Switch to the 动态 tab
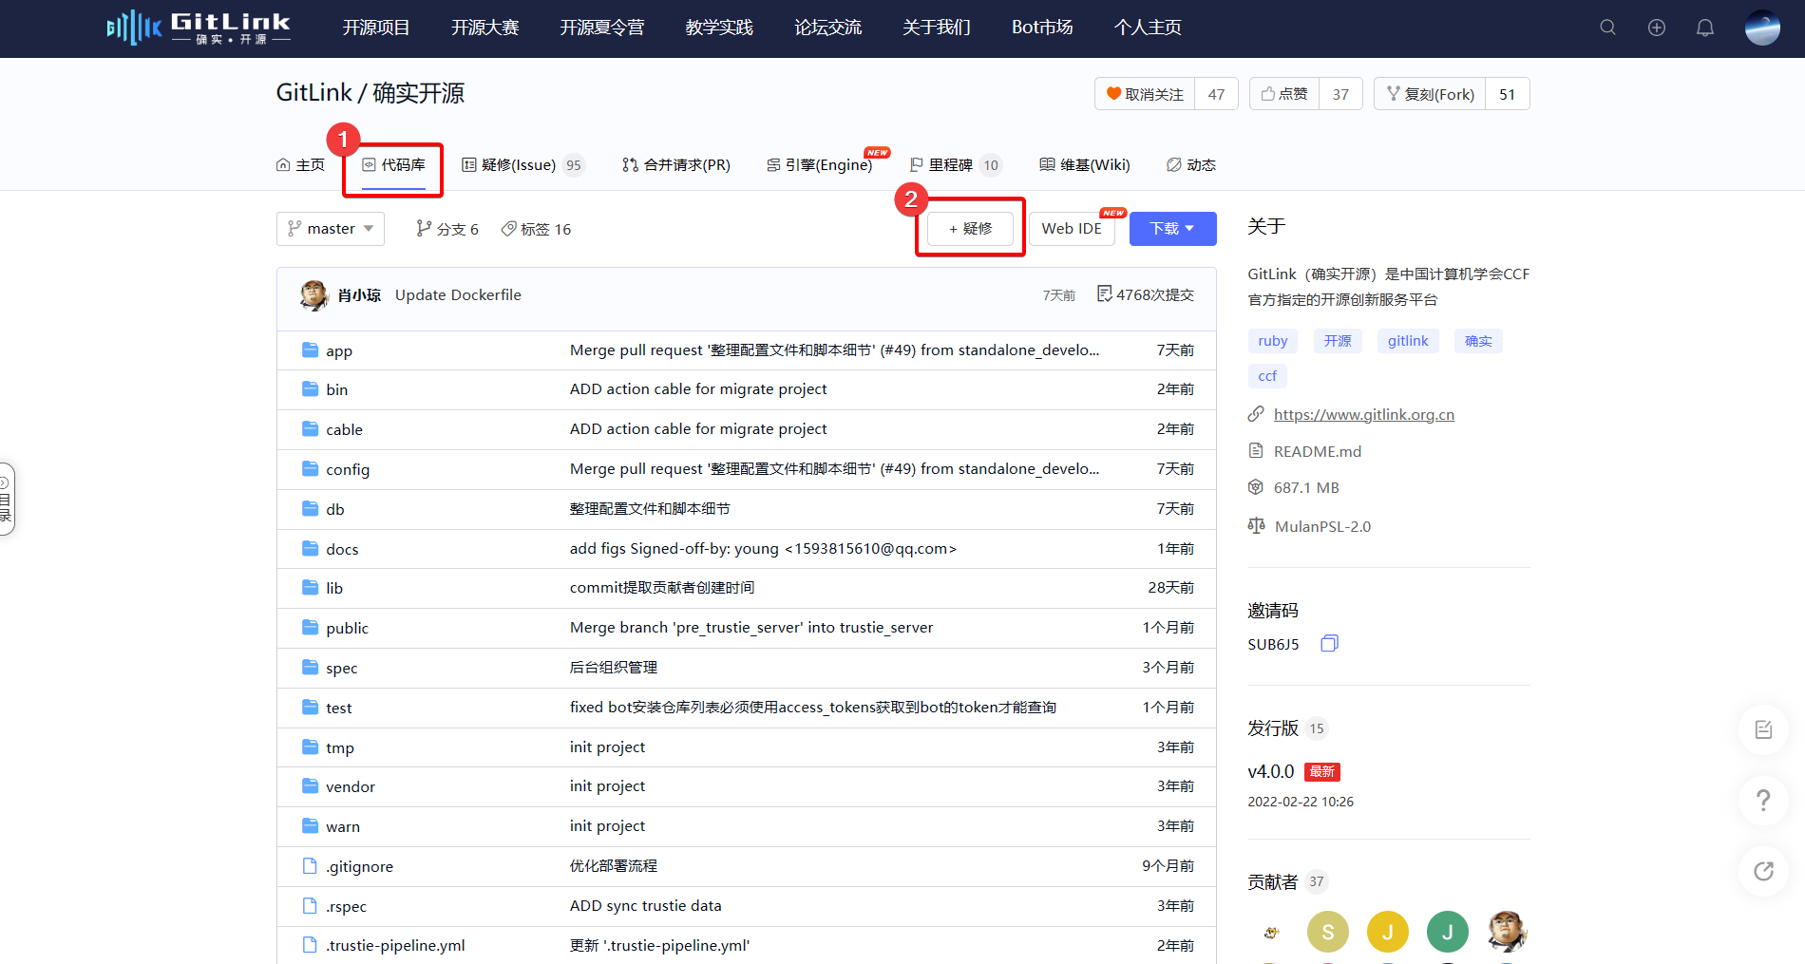The height and width of the screenshot is (964, 1805). point(1191,165)
